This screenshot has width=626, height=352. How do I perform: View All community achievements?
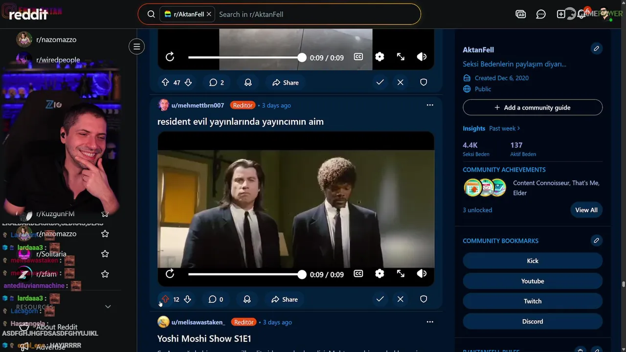[586, 210]
